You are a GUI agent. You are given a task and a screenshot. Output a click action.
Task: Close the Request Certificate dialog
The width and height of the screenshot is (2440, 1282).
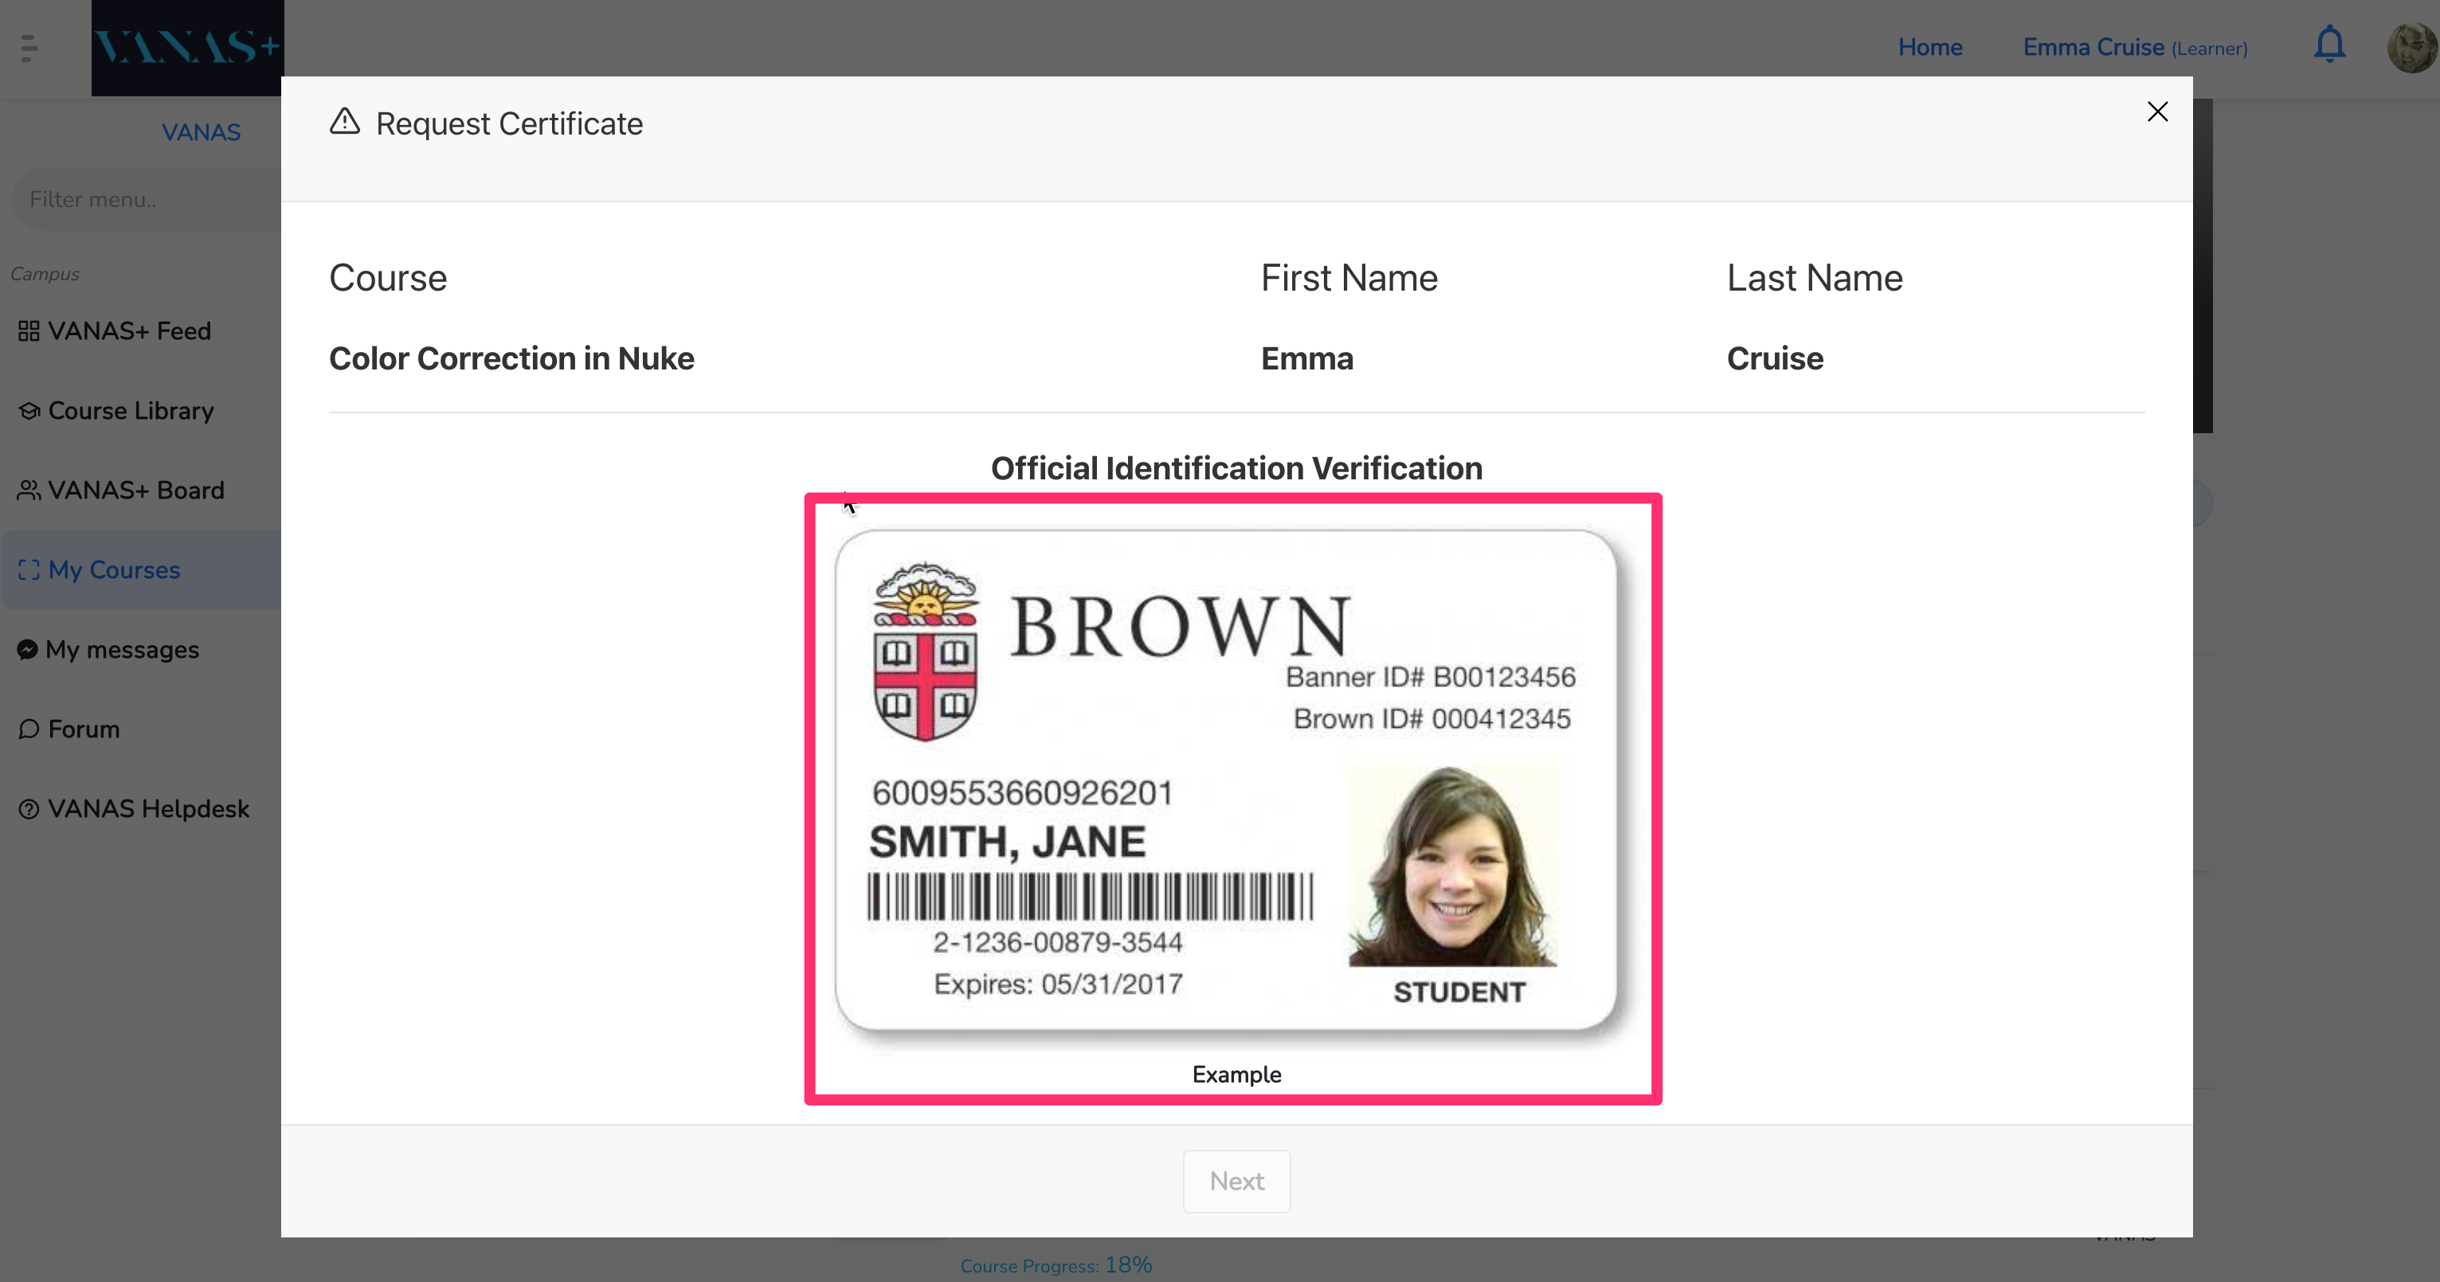point(2156,111)
